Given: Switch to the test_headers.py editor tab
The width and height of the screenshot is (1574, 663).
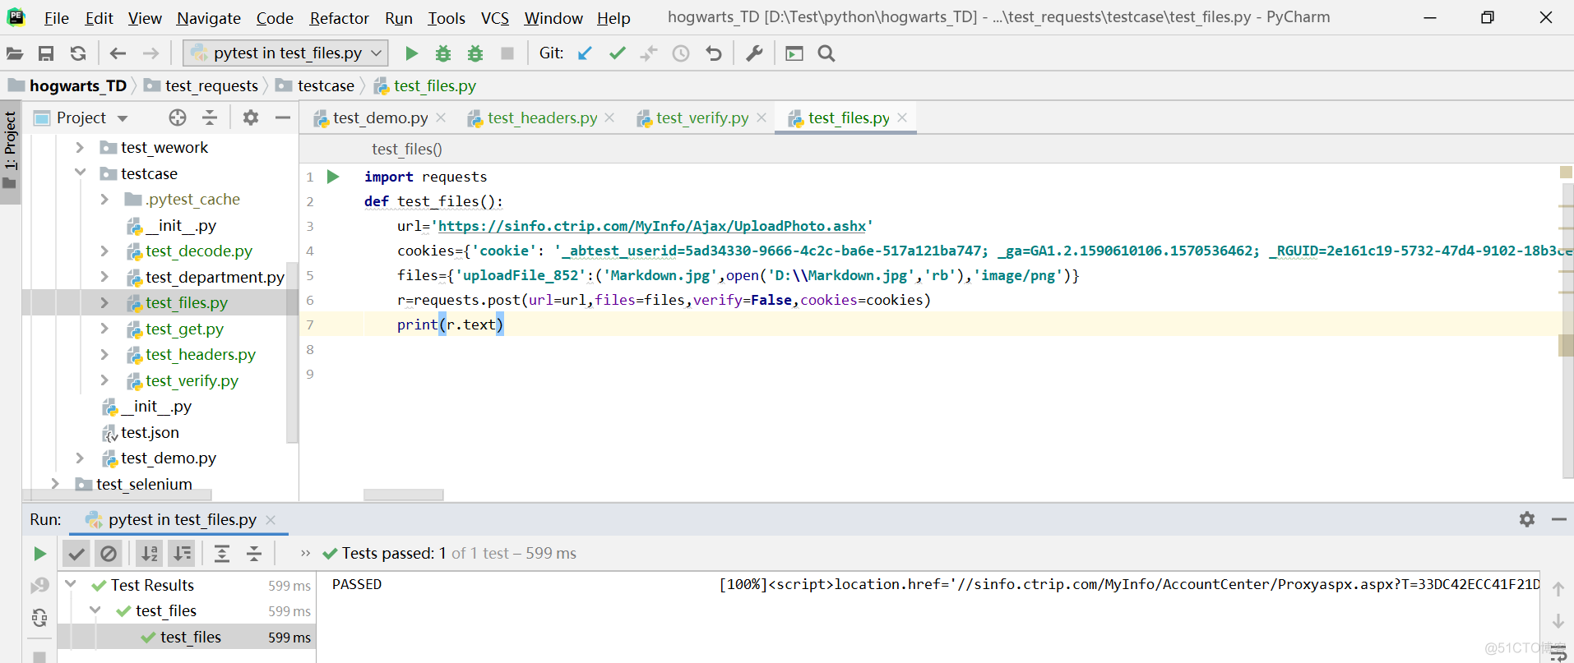Looking at the screenshot, I should 543,118.
